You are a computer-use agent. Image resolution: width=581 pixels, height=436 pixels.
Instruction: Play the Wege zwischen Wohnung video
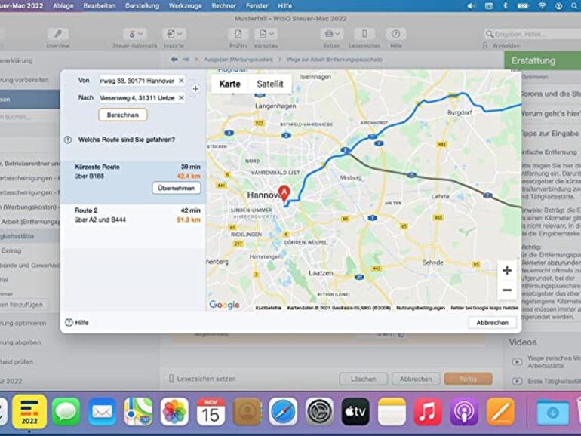pos(518,361)
